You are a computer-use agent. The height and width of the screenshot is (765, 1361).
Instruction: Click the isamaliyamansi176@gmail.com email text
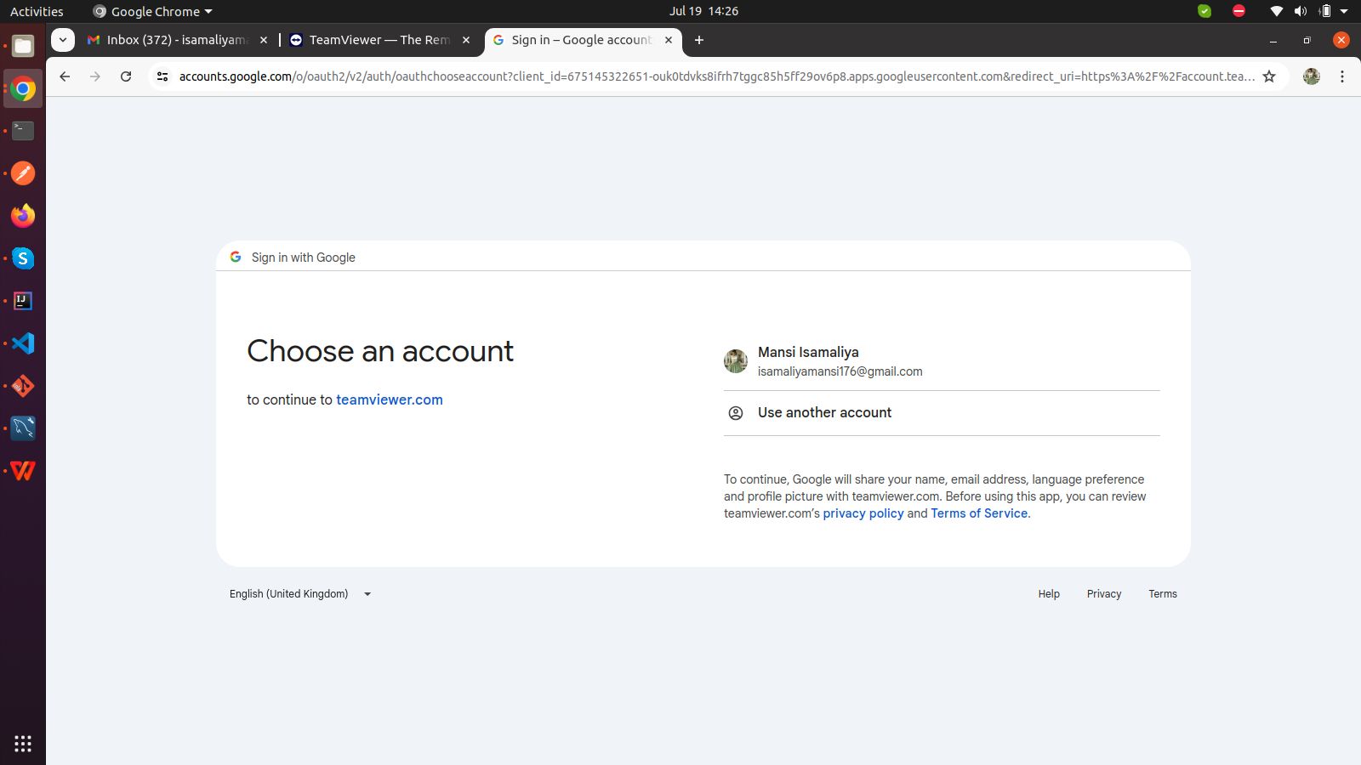(840, 371)
